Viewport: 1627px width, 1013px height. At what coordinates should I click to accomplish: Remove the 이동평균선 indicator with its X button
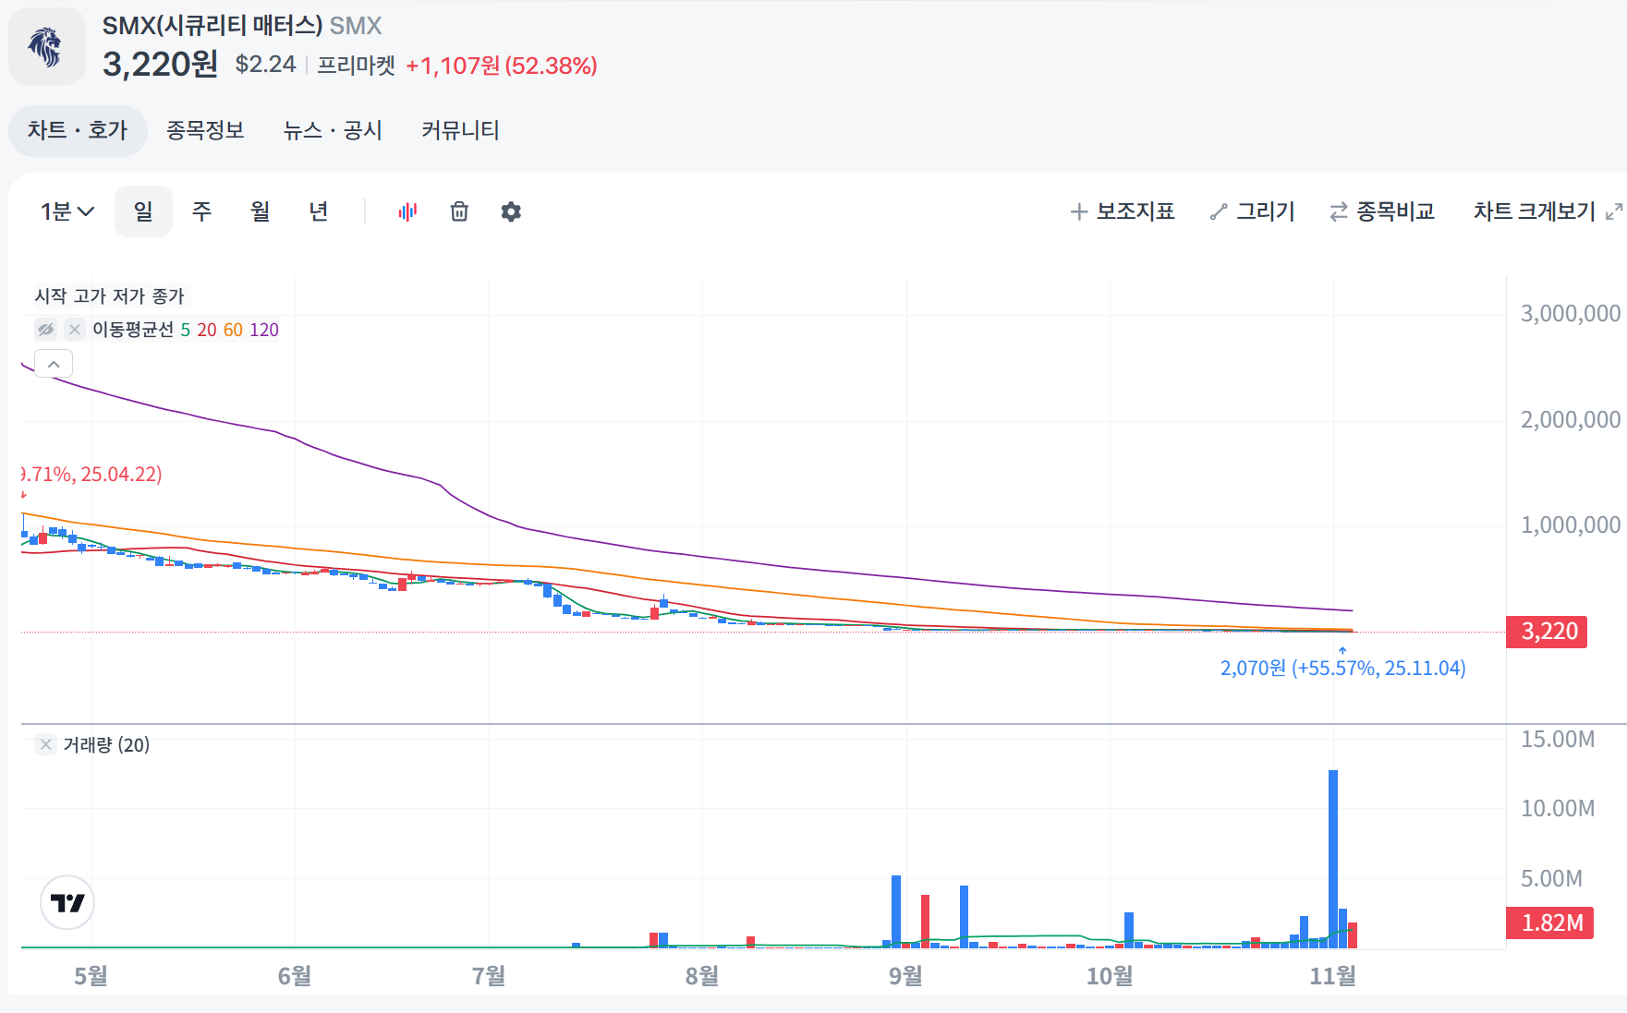coord(73,330)
